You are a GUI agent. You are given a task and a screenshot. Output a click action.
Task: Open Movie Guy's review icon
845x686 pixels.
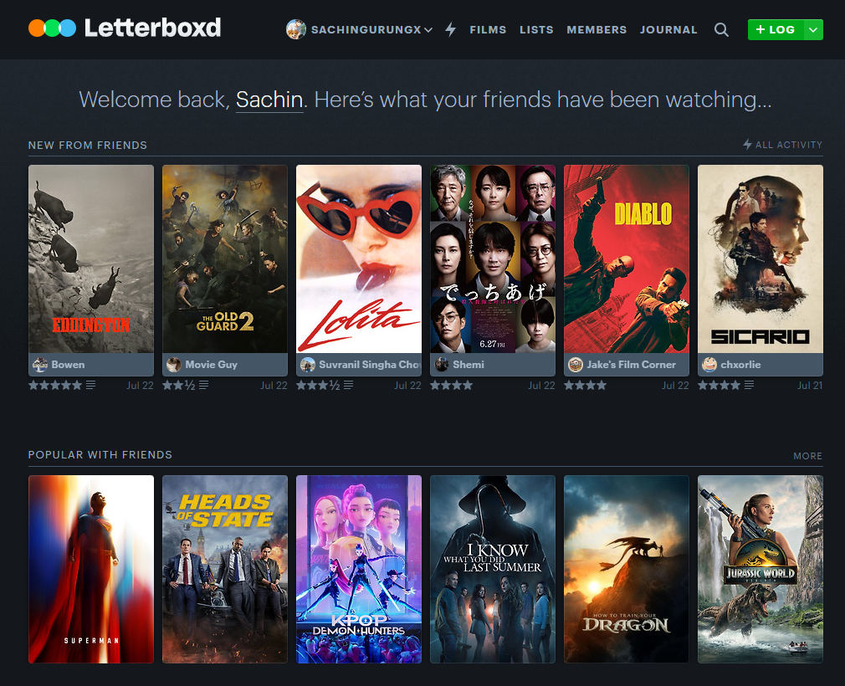203,386
